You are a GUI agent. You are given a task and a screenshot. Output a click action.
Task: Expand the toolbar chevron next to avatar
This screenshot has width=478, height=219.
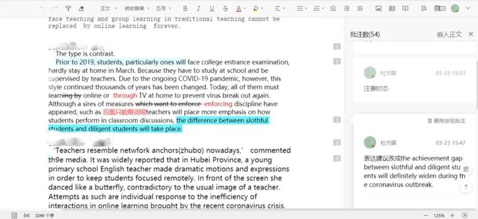coord(468,8)
